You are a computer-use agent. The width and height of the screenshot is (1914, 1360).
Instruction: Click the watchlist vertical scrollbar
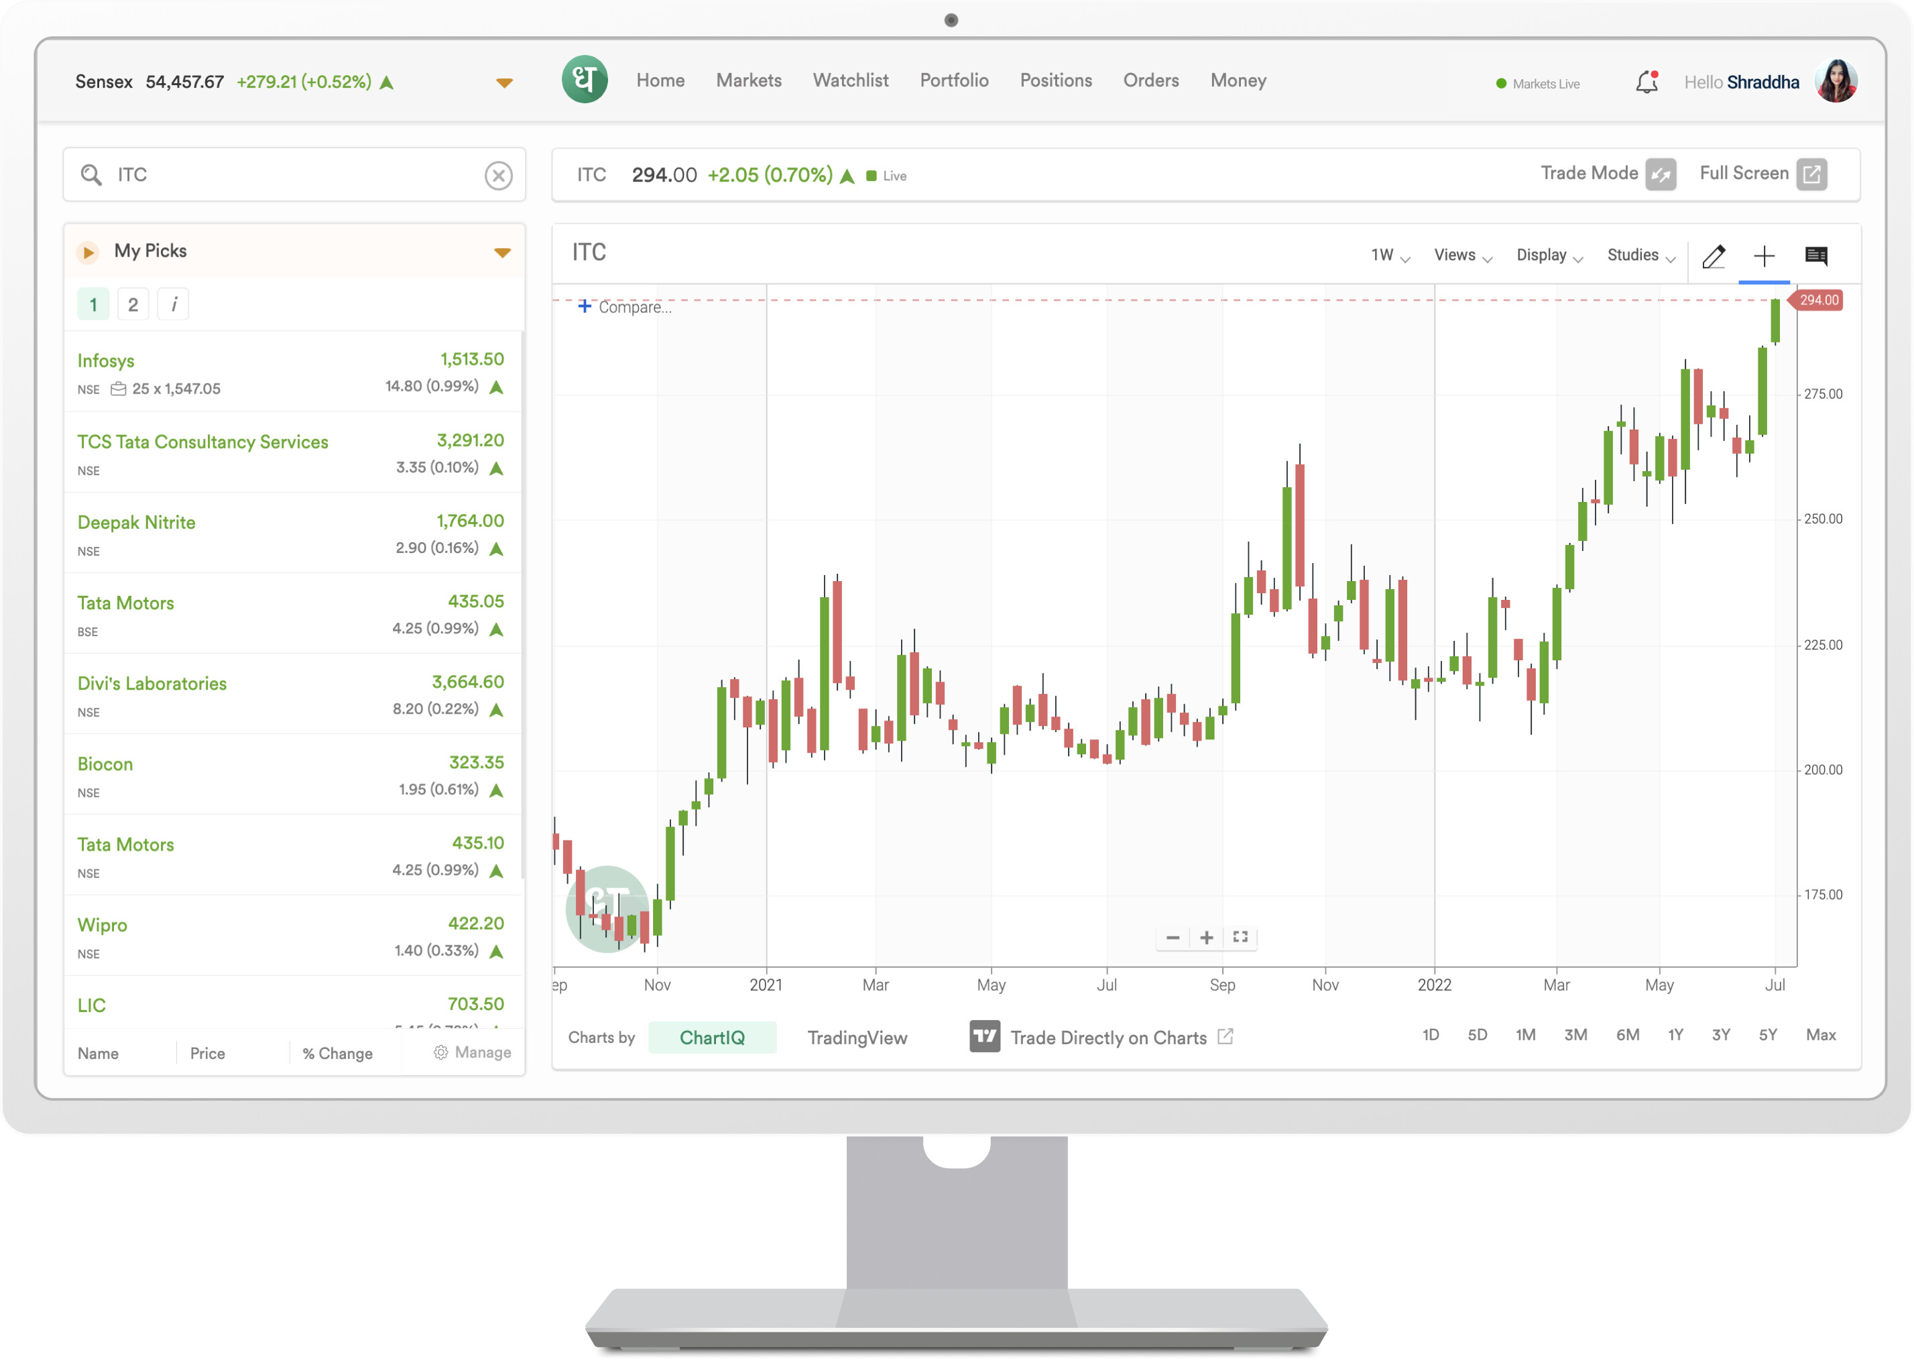coord(523,605)
